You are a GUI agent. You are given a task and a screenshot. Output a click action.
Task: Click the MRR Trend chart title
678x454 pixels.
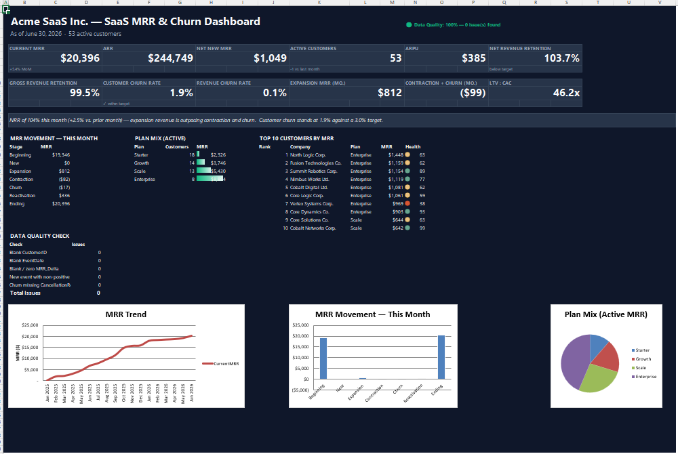point(126,314)
